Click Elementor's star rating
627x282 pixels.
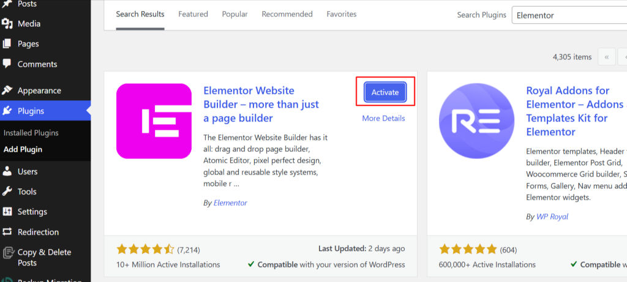(145, 250)
